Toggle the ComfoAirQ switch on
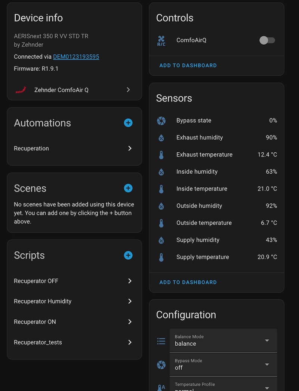 click(267, 40)
